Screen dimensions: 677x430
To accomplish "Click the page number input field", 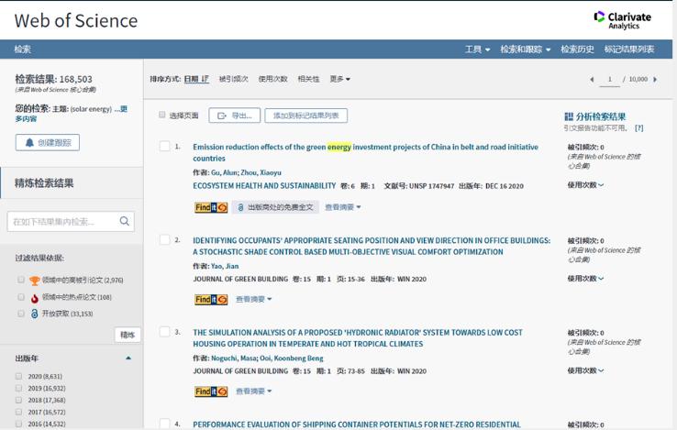I will (610, 80).
